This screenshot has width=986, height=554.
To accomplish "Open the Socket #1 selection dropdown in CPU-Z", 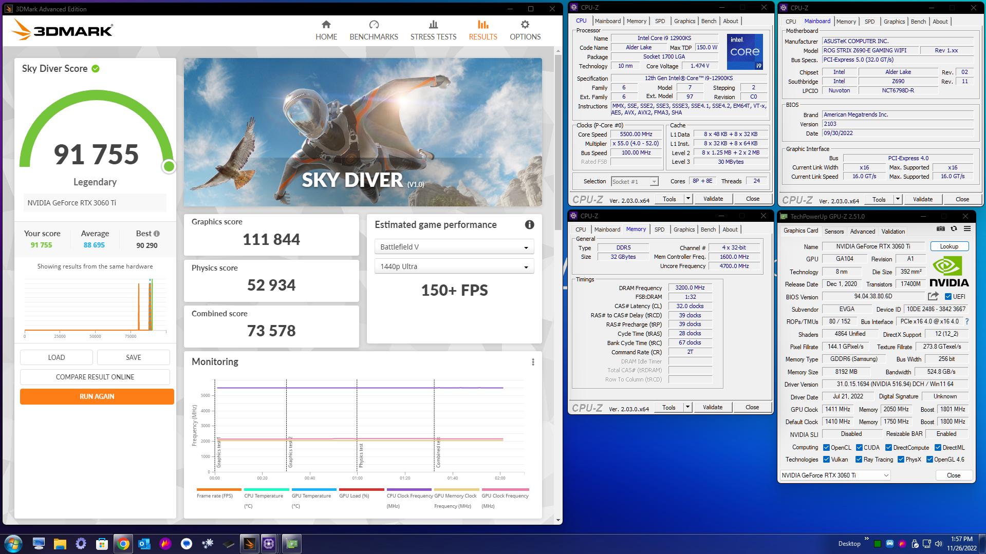I will 635,181.
